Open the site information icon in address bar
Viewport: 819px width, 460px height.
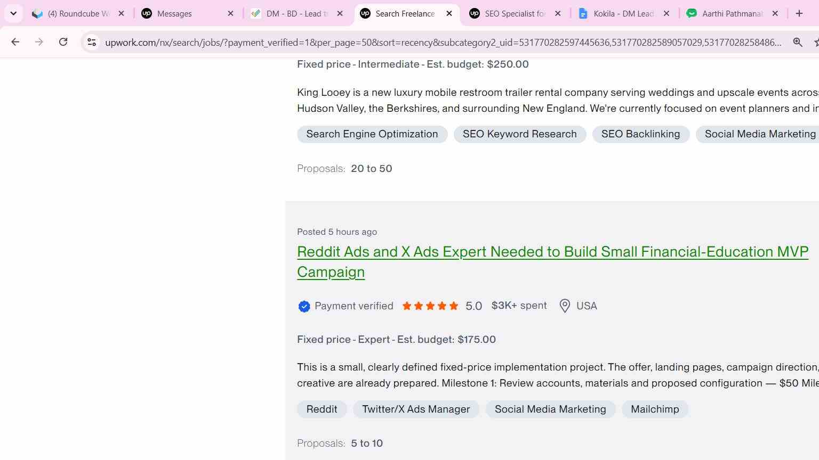92,42
